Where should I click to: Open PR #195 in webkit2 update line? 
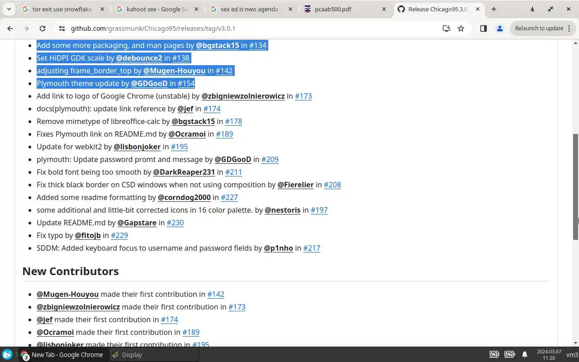tap(179, 147)
